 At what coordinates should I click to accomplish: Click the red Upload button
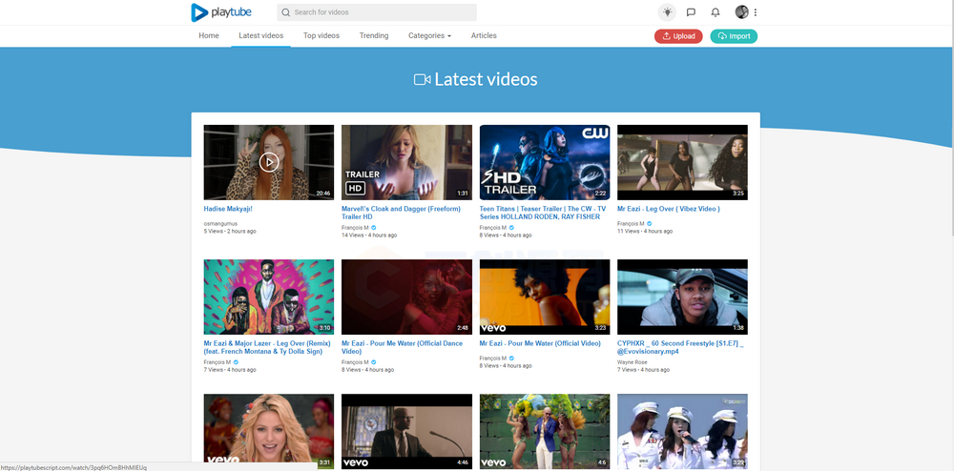click(678, 36)
